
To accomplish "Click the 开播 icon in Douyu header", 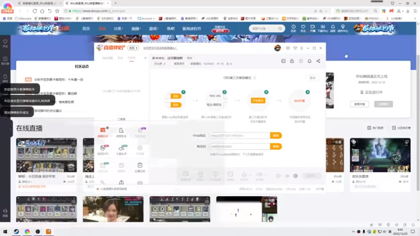I will point(312,28).
